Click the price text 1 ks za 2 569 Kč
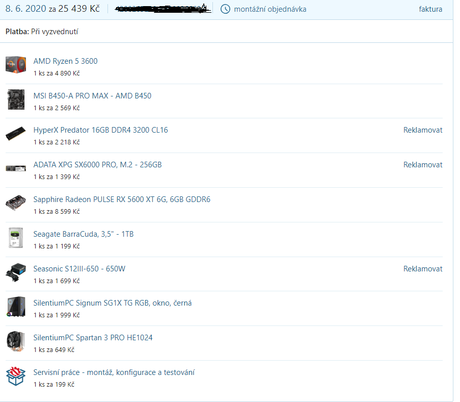Image resolution: width=460 pixels, height=402 pixels. pos(57,108)
